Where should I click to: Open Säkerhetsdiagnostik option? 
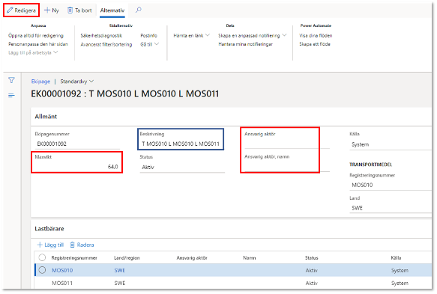click(101, 36)
